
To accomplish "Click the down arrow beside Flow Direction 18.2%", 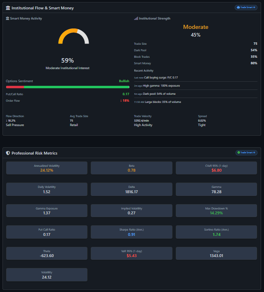I will tap(7, 120).
